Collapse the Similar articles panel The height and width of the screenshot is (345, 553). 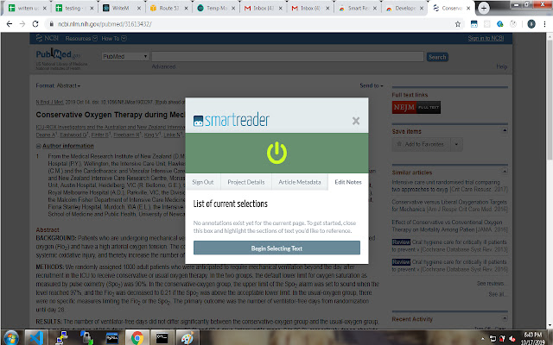pos(505,172)
